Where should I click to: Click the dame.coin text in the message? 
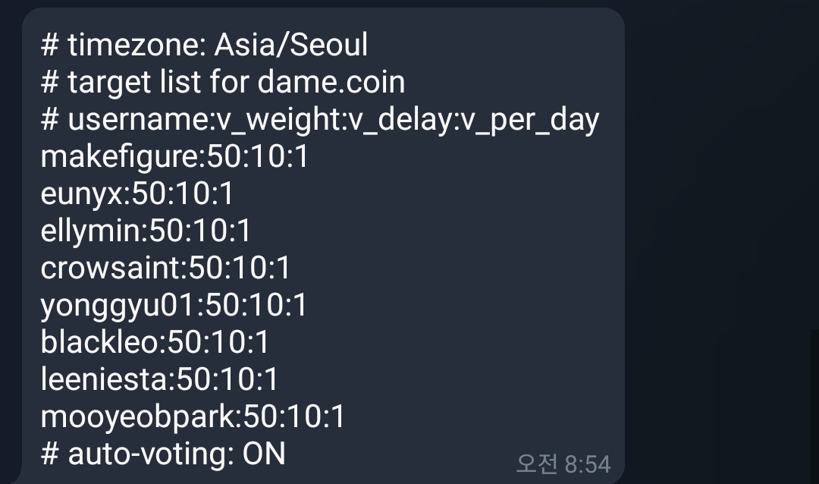click(331, 83)
